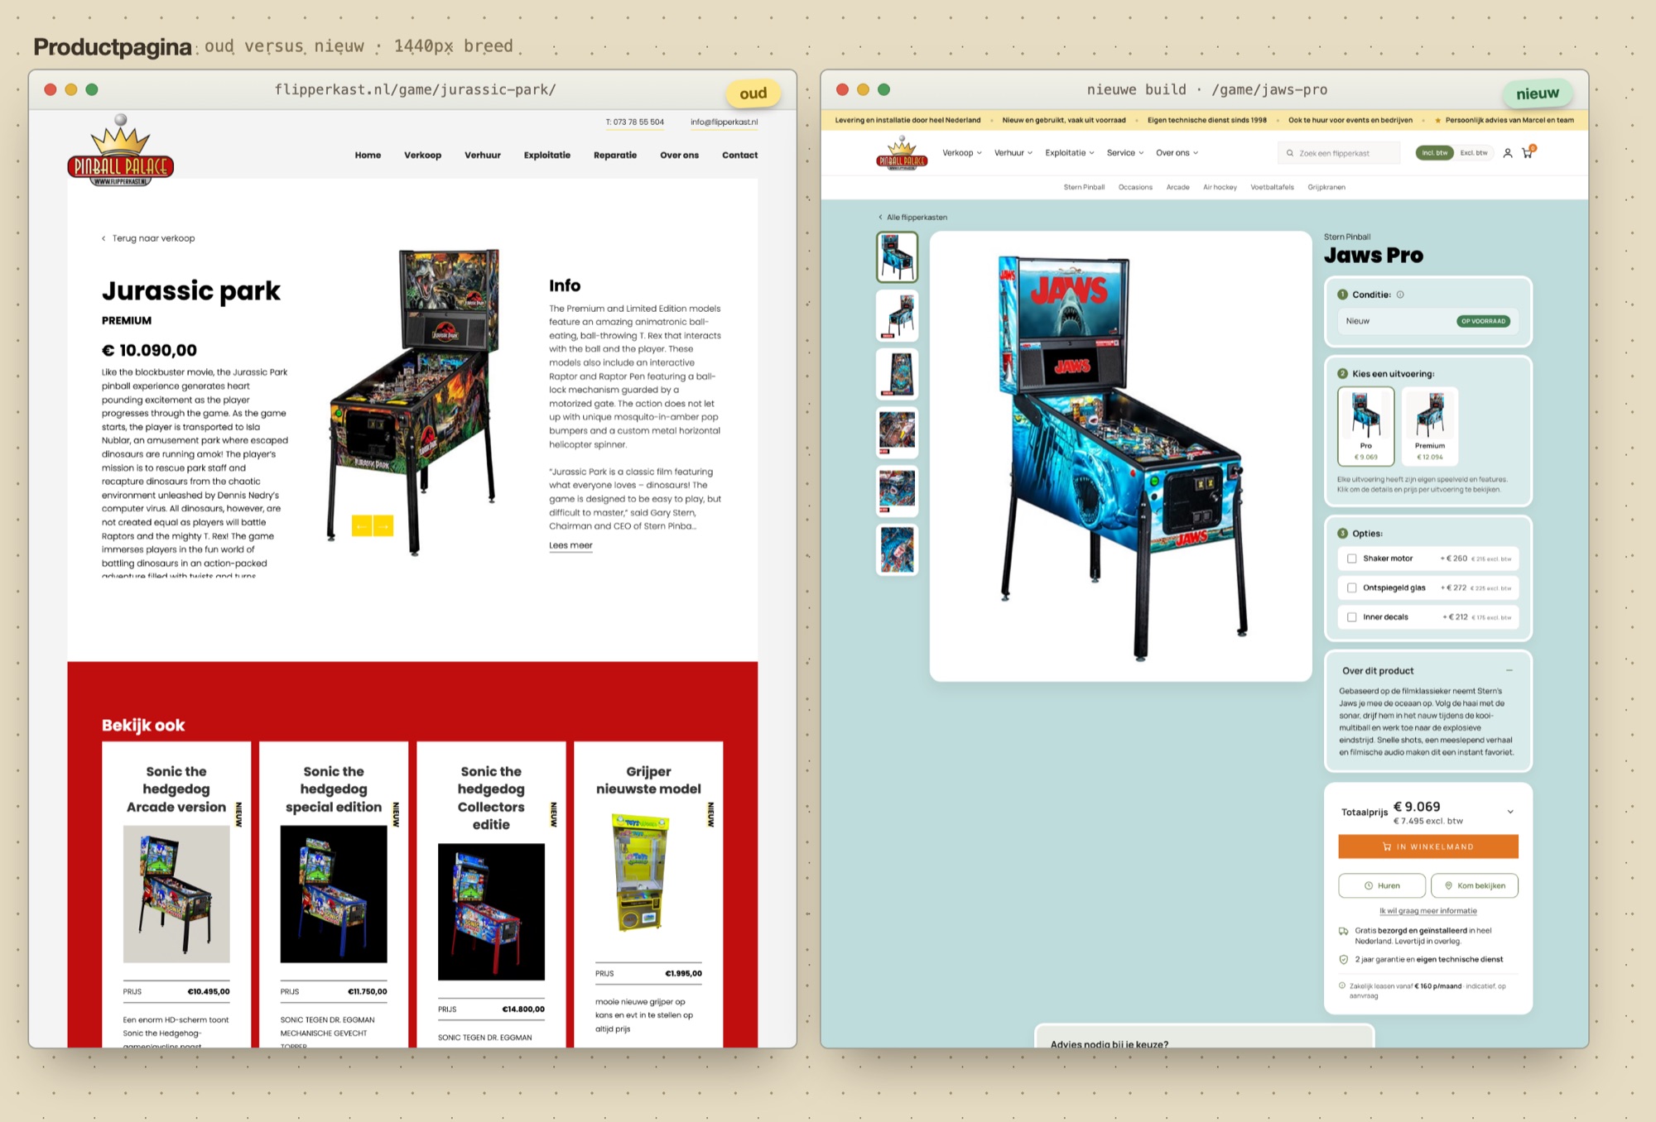Open the Stern Pinball category link

(1084, 188)
